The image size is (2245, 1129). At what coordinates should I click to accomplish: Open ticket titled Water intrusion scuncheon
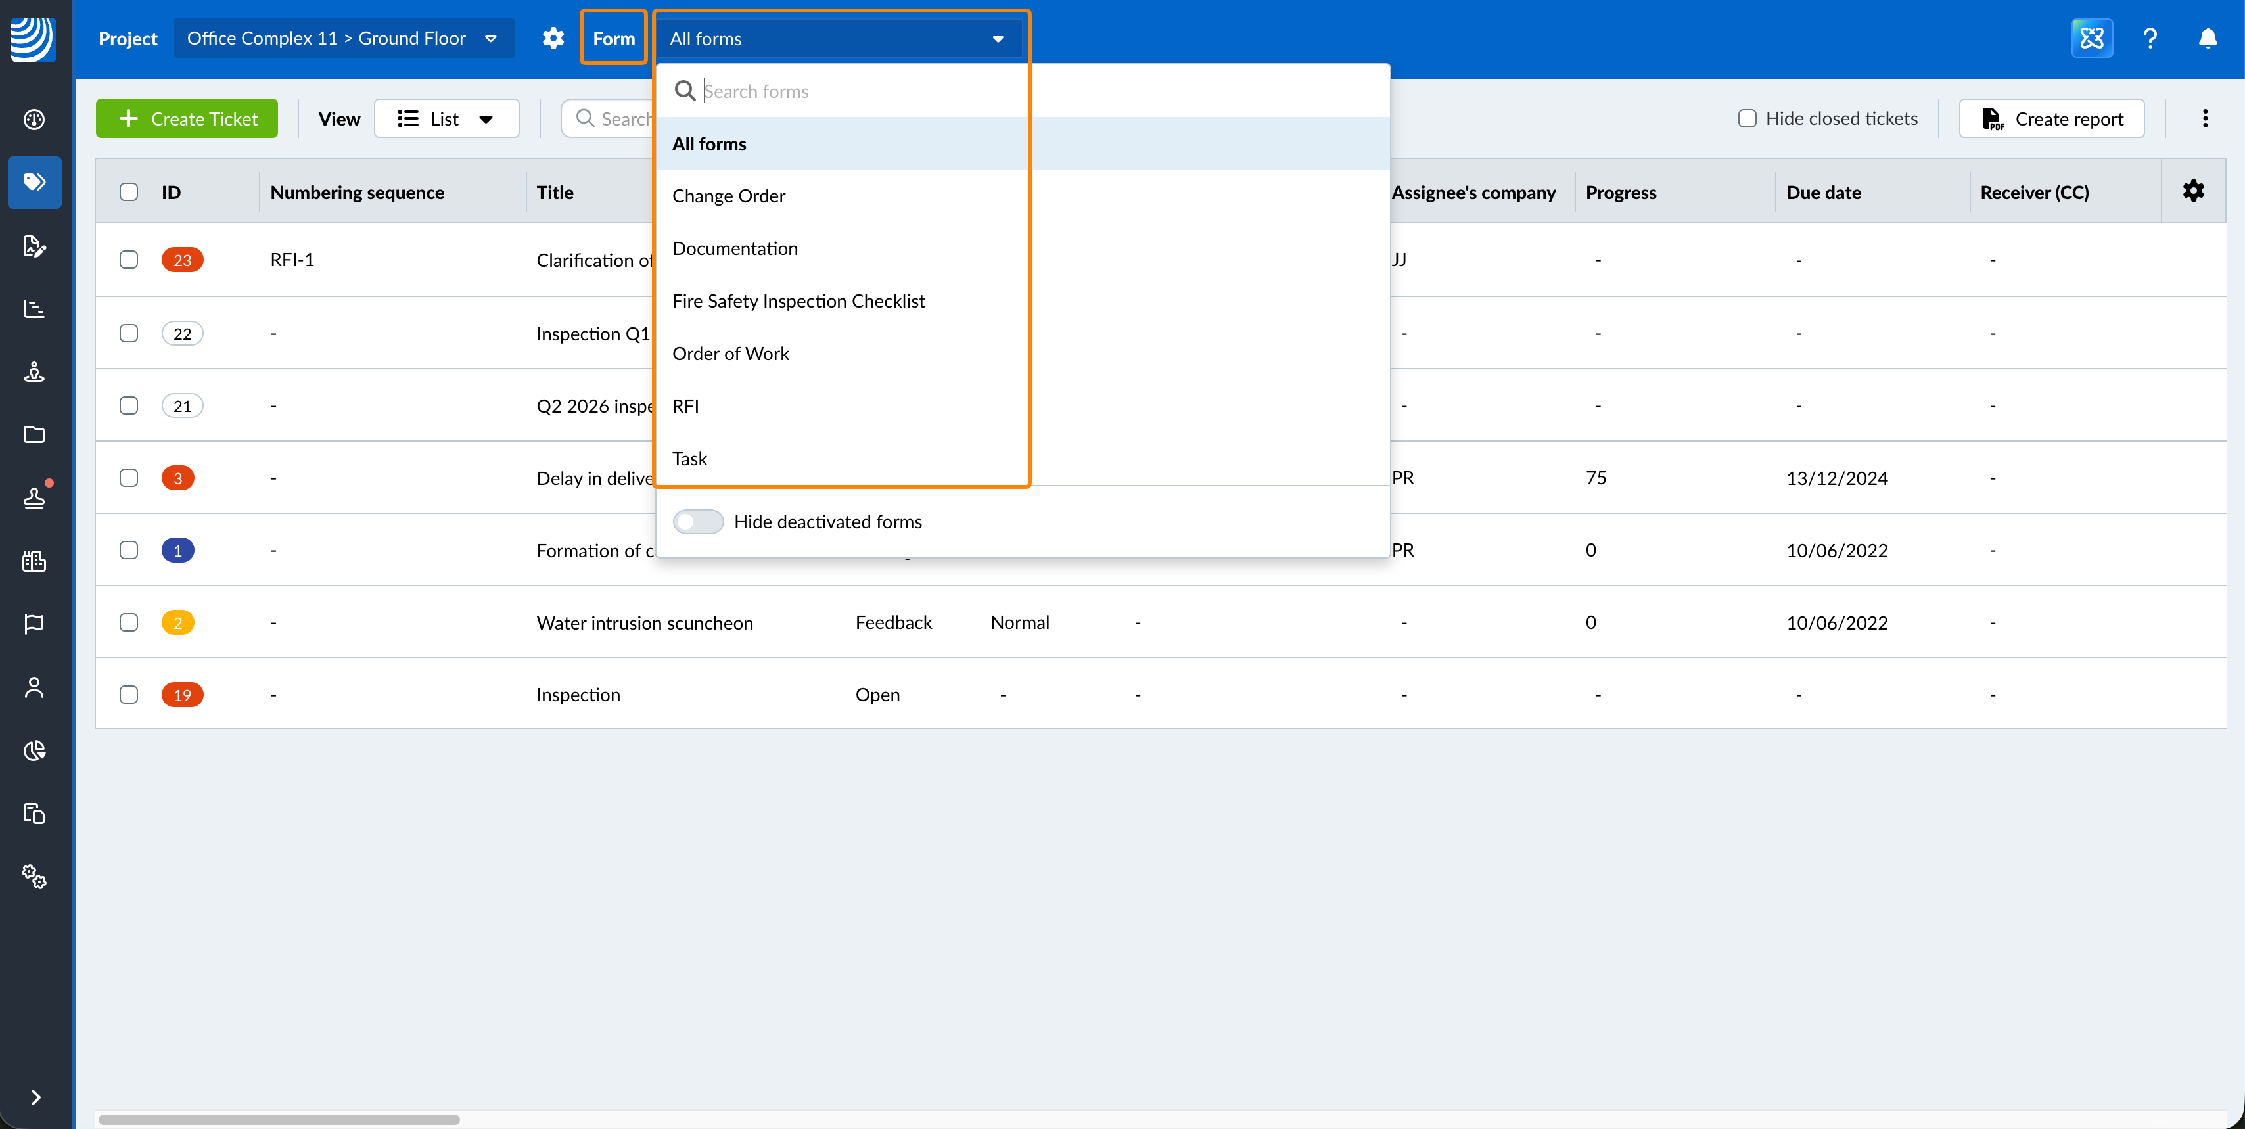click(645, 623)
